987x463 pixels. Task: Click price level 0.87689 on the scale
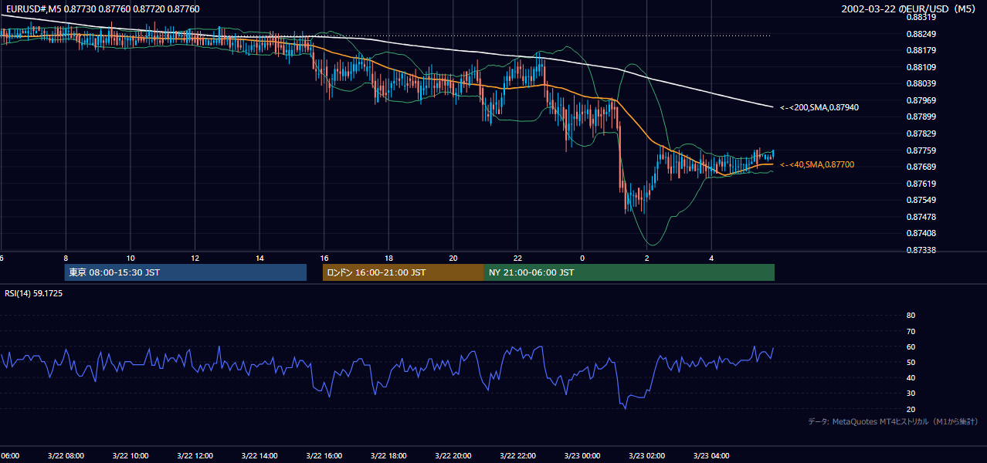[921, 167]
